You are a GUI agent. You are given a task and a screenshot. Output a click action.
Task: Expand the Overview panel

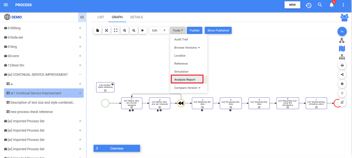click(x=117, y=148)
